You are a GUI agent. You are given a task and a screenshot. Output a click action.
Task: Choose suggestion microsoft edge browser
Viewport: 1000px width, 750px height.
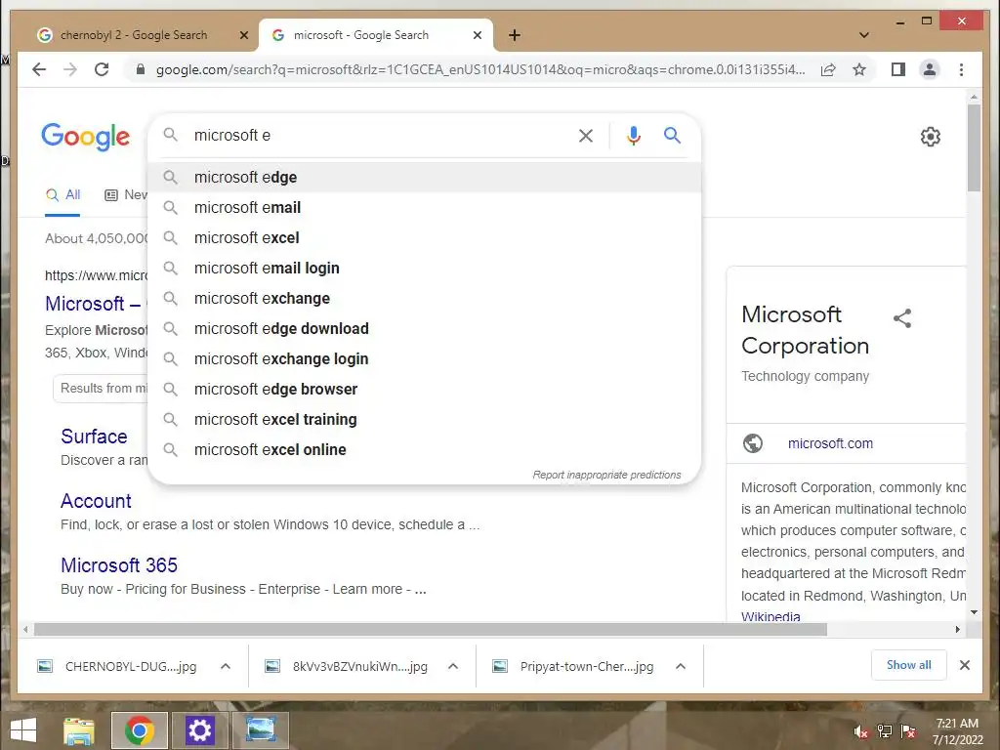pyautogui.click(x=425, y=389)
